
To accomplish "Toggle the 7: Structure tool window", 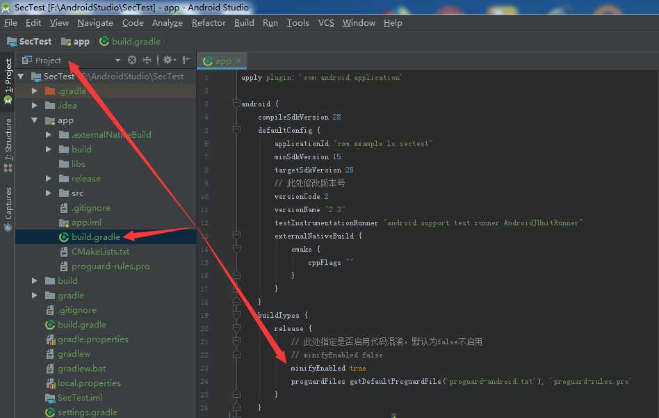I will [8, 144].
